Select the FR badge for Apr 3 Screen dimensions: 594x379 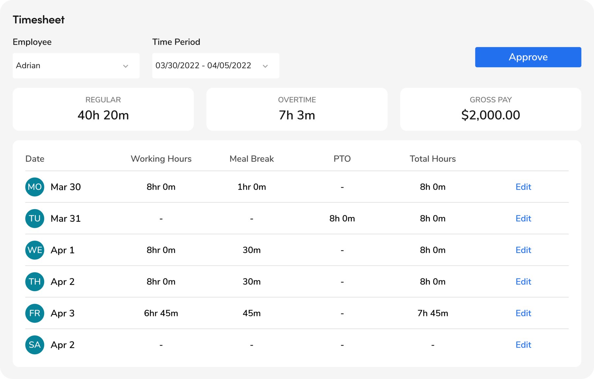click(34, 313)
